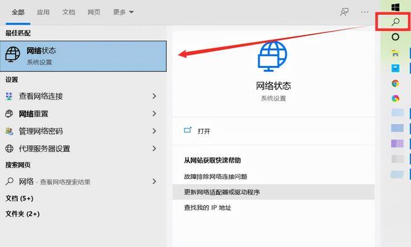Click the 代理服务器设置 globe icon

pos(9,149)
